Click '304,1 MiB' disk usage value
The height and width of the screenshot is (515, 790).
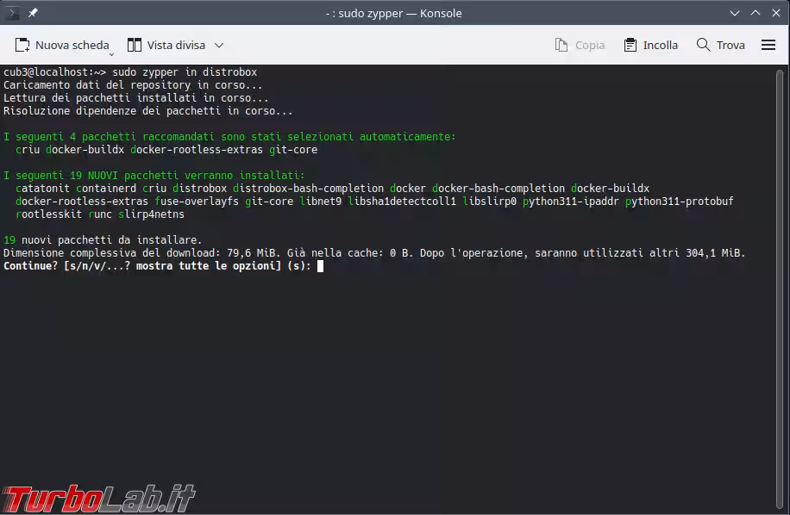pos(712,253)
